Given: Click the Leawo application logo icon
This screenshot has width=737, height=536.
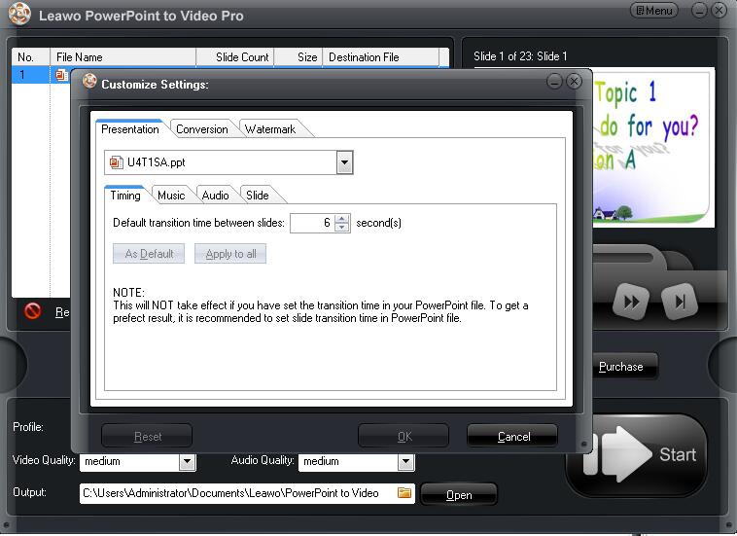Looking at the screenshot, I should pos(19,14).
